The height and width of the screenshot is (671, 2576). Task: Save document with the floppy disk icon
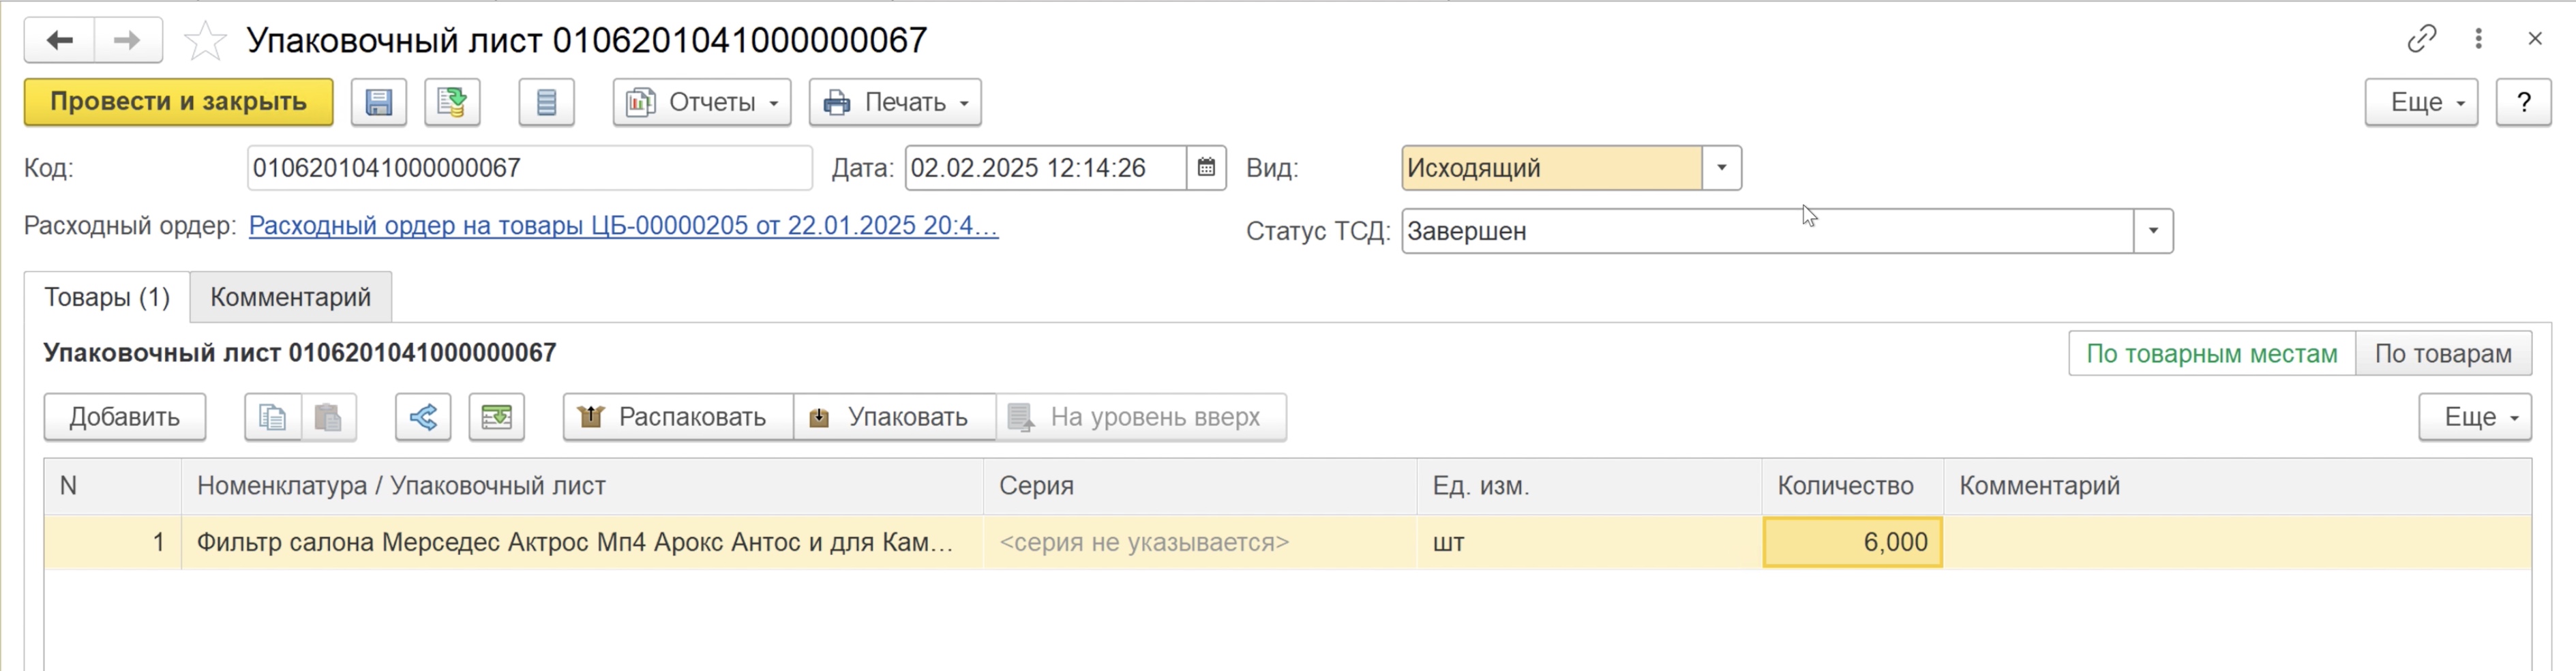pyautogui.click(x=379, y=102)
